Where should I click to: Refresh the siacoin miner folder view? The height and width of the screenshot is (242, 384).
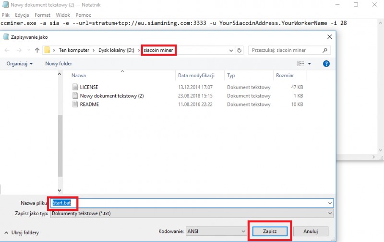click(x=240, y=50)
